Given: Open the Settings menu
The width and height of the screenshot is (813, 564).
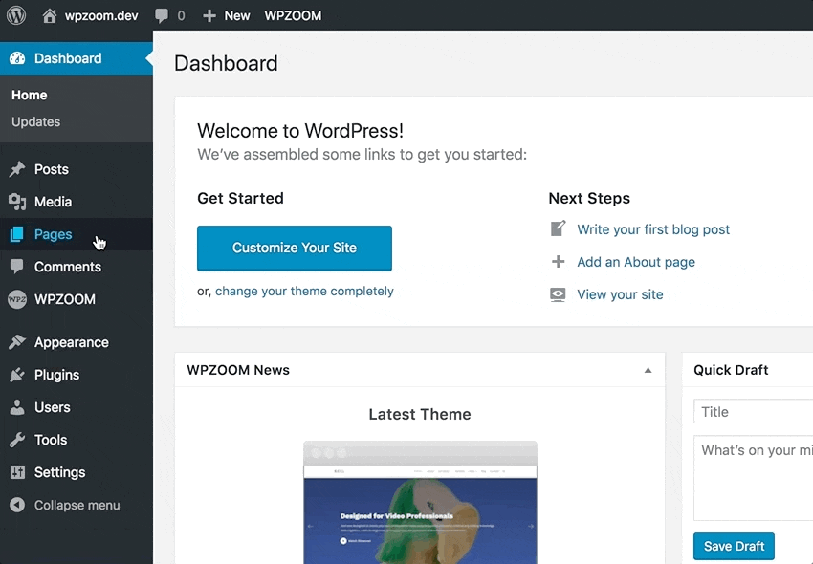Looking at the screenshot, I should click(77, 472).
